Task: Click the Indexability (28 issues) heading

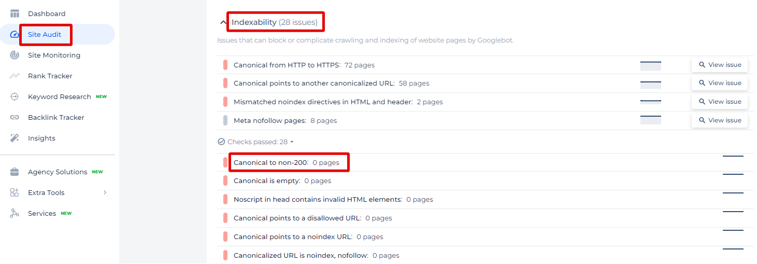Action: coord(275,22)
